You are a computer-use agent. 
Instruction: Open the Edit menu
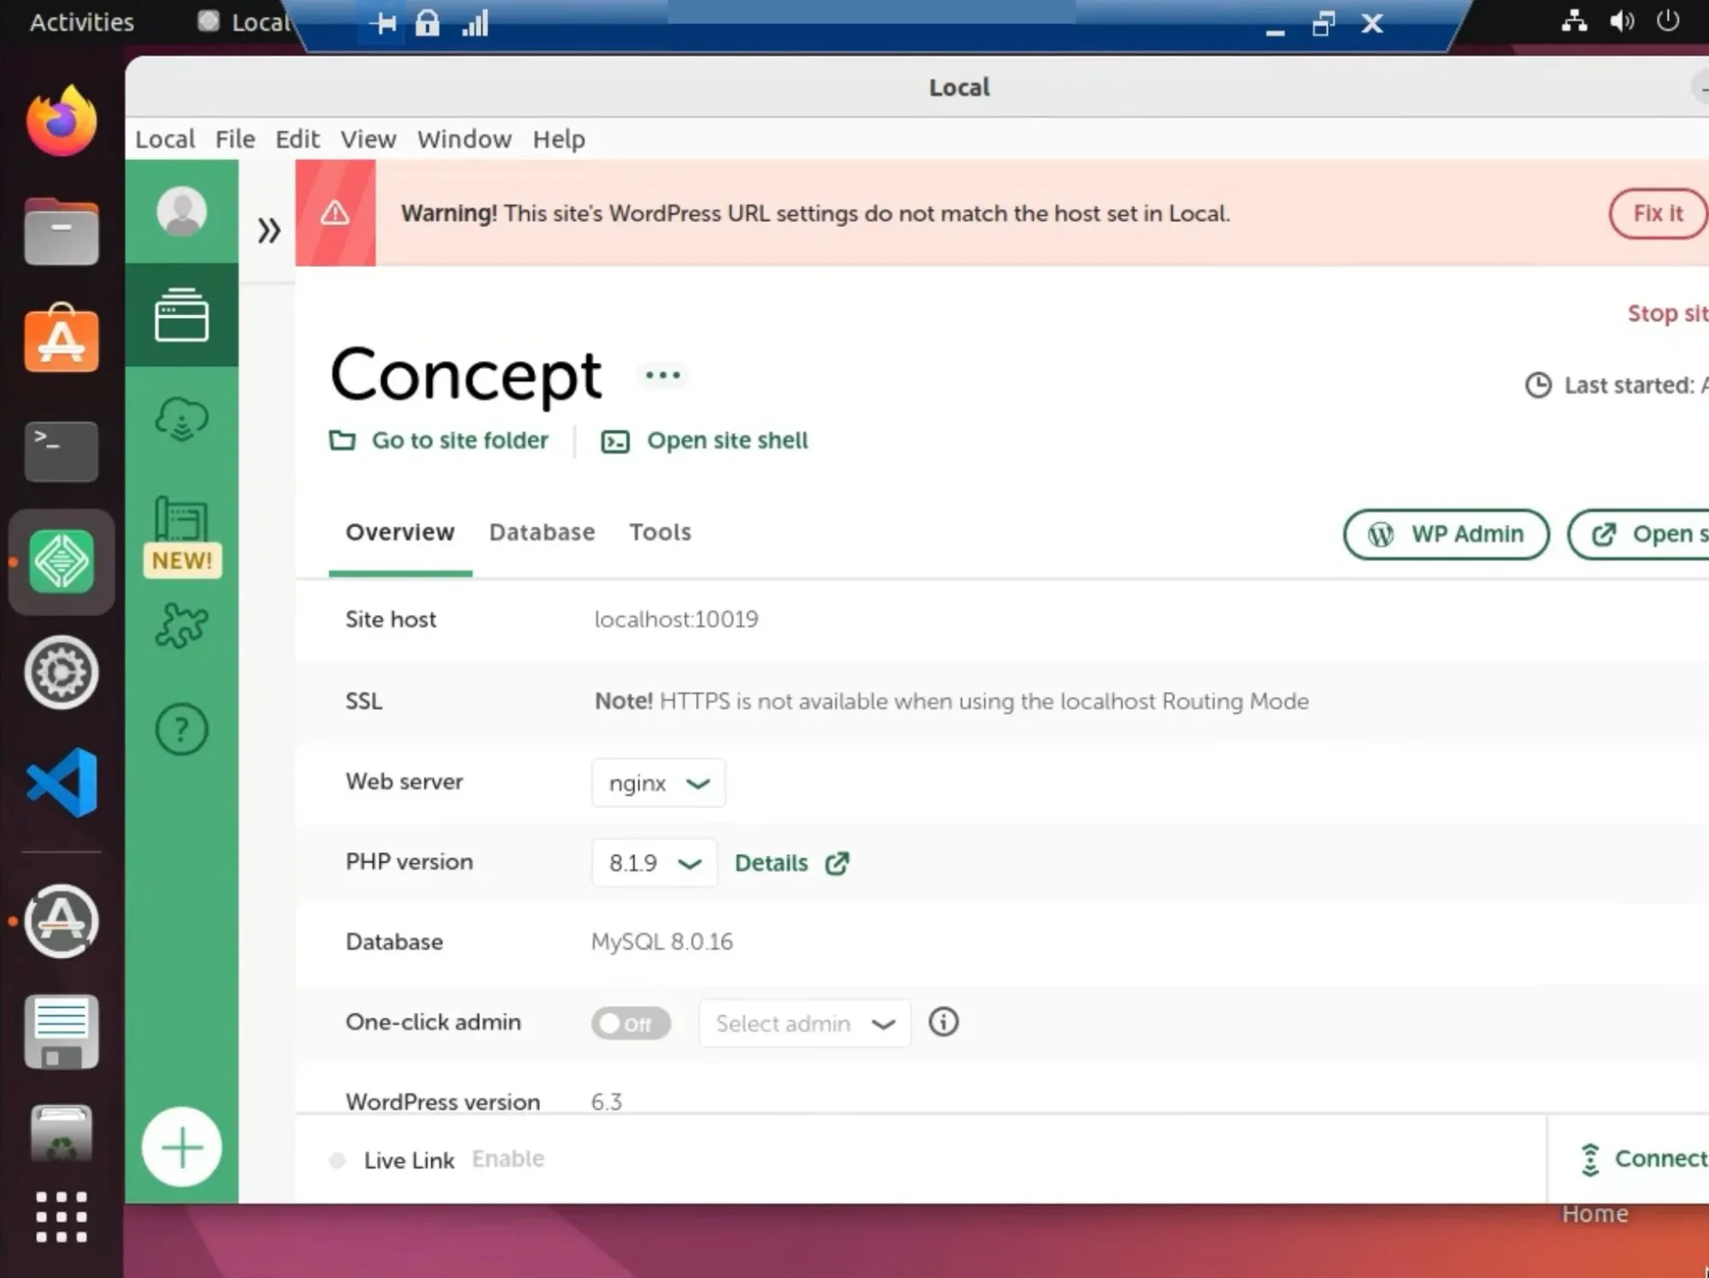coord(297,138)
